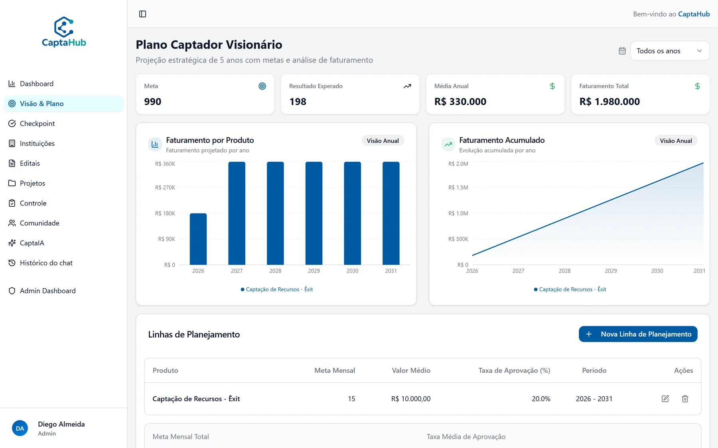Click the 2031 bar in the bar chart
This screenshot has height=448, width=718.
pos(391,213)
